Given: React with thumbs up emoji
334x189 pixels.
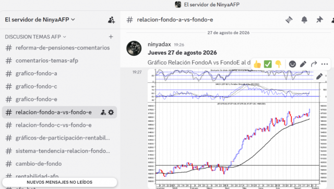Looking at the screenshot, I should (x=257, y=64).
